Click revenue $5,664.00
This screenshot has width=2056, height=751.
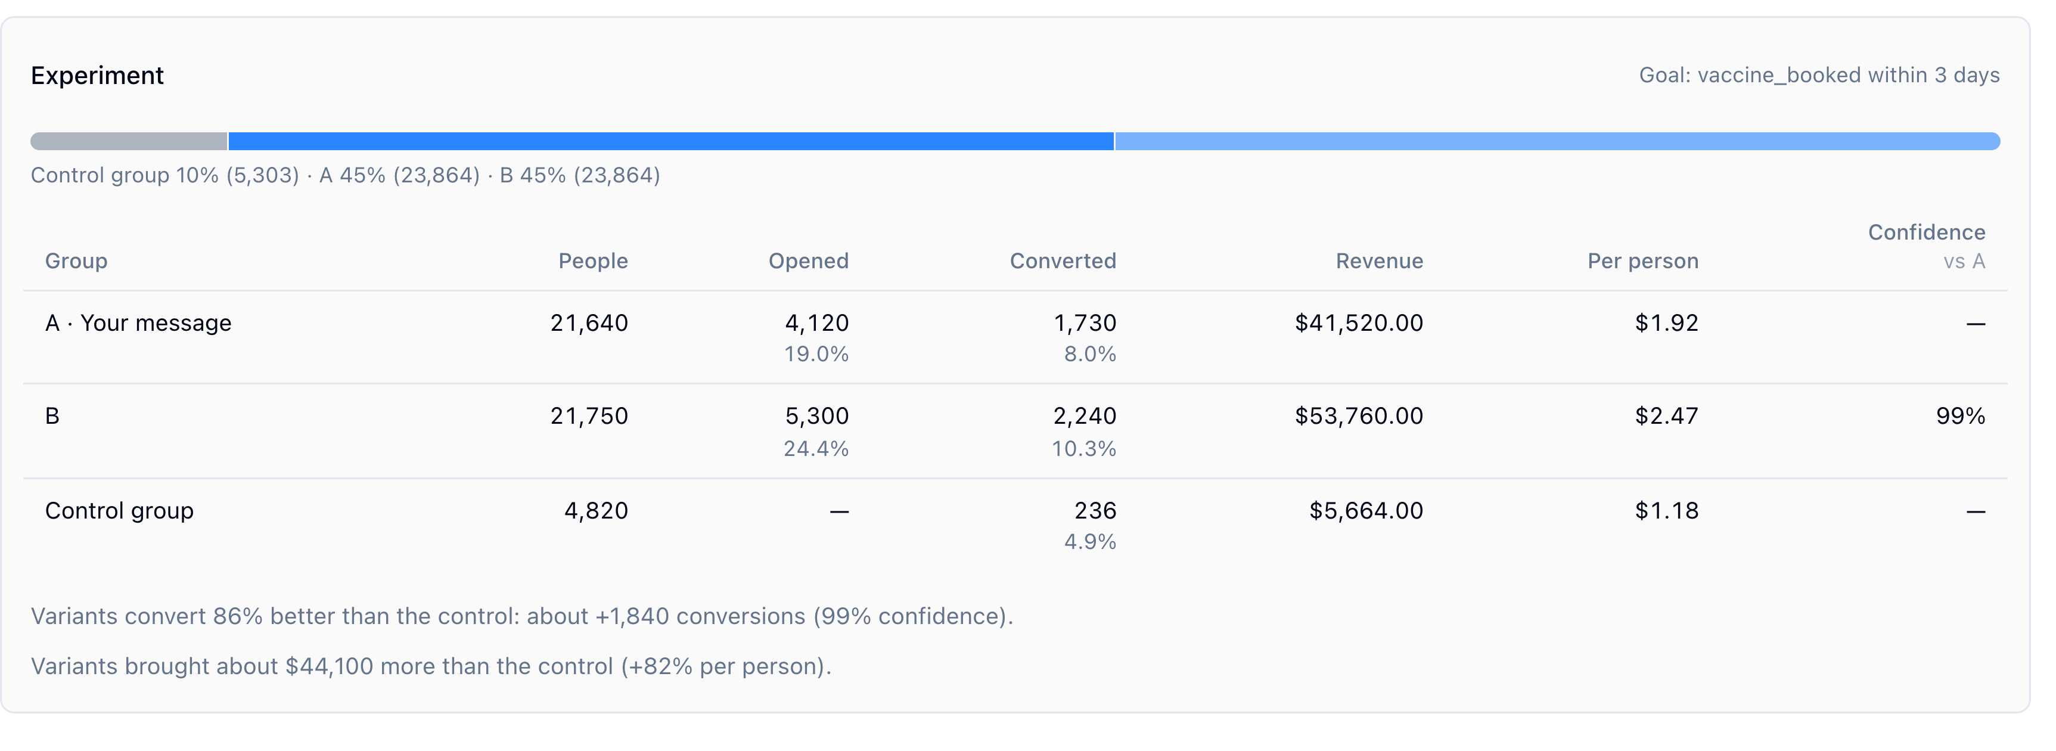(1366, 511)
